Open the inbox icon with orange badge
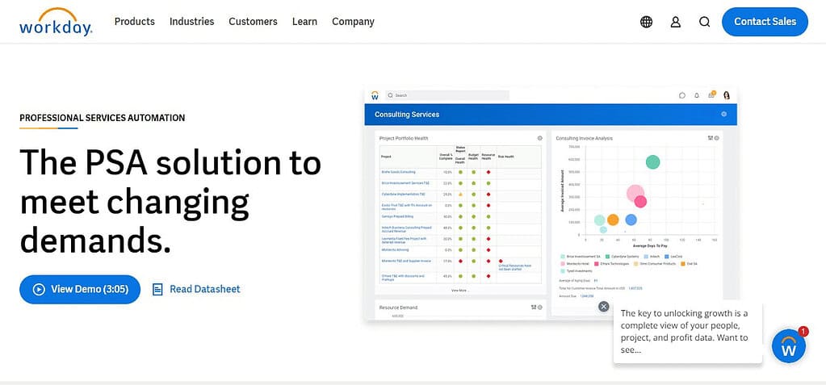Image resolution: width=826 pixels, height=385 pixels. click(x=711, y=94)
